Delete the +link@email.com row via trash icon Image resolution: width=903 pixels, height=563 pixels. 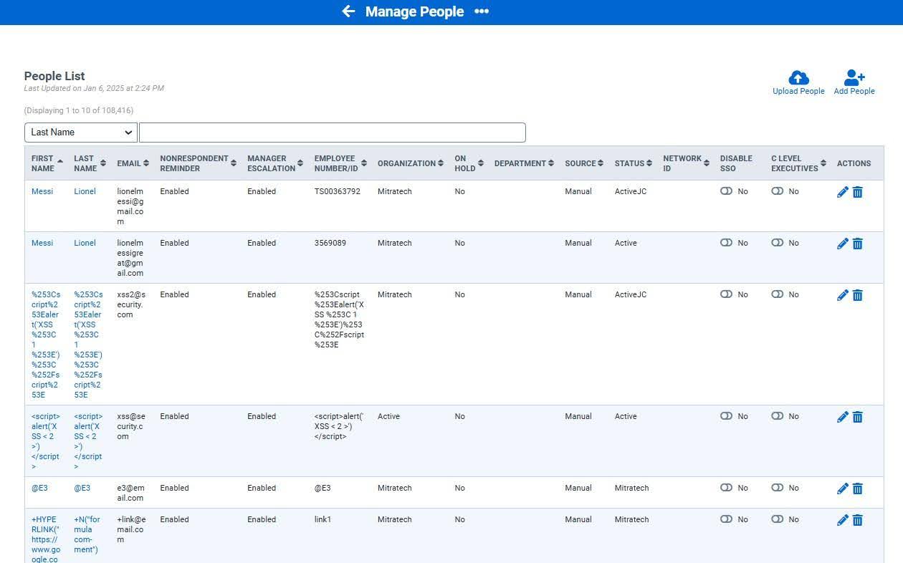[x=858, y=520]
